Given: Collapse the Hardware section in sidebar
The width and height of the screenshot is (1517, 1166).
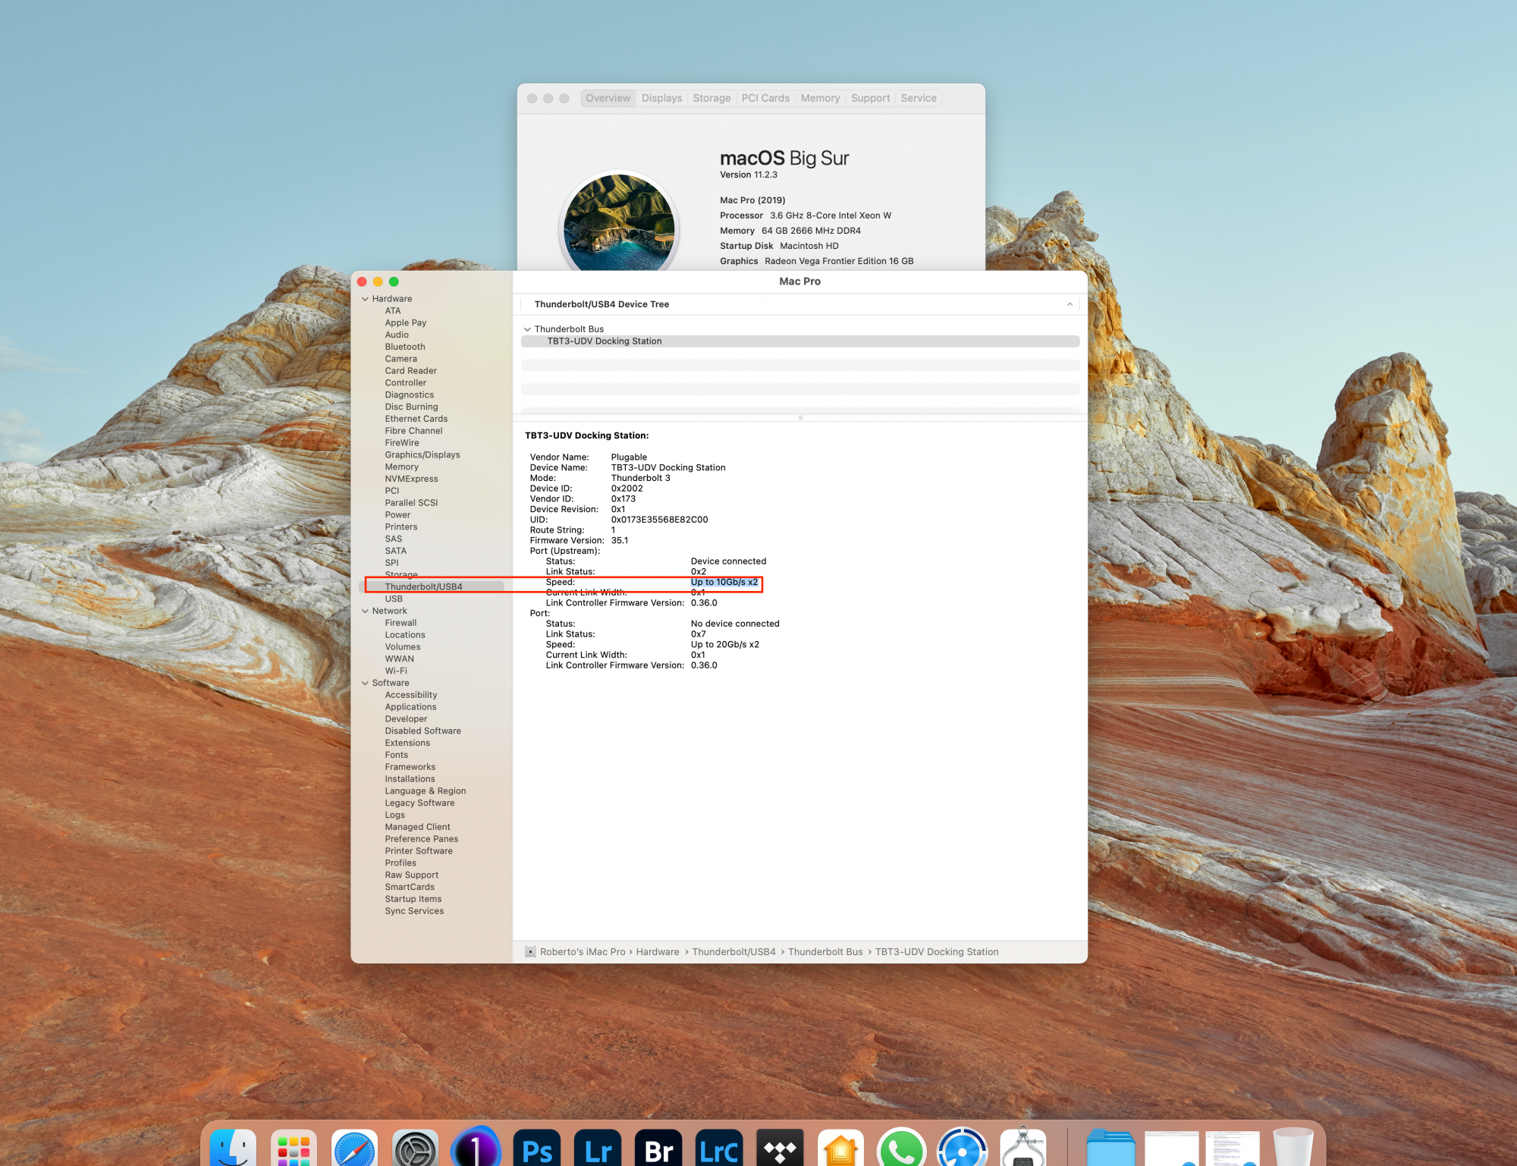Looking at the screenshot, I should 365,299.
